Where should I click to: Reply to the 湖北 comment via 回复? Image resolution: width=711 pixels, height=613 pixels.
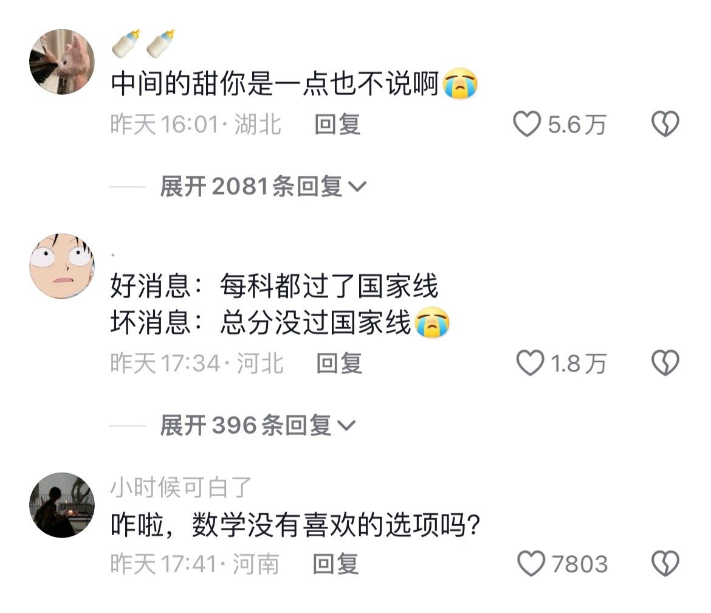(x=337, y=124)
